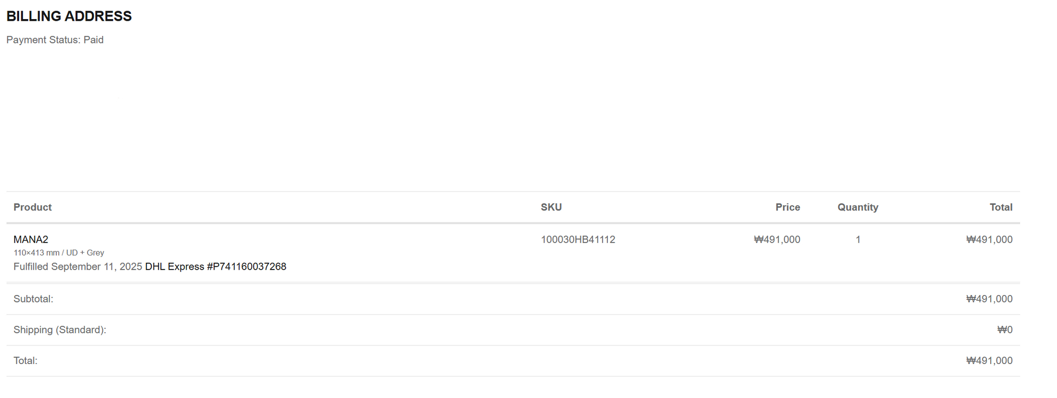Viewport: 1057px width, 398px height.
Task: Click the BILLING ADDRESS heading
Action: pyautogui.click(x=69, y=16)
